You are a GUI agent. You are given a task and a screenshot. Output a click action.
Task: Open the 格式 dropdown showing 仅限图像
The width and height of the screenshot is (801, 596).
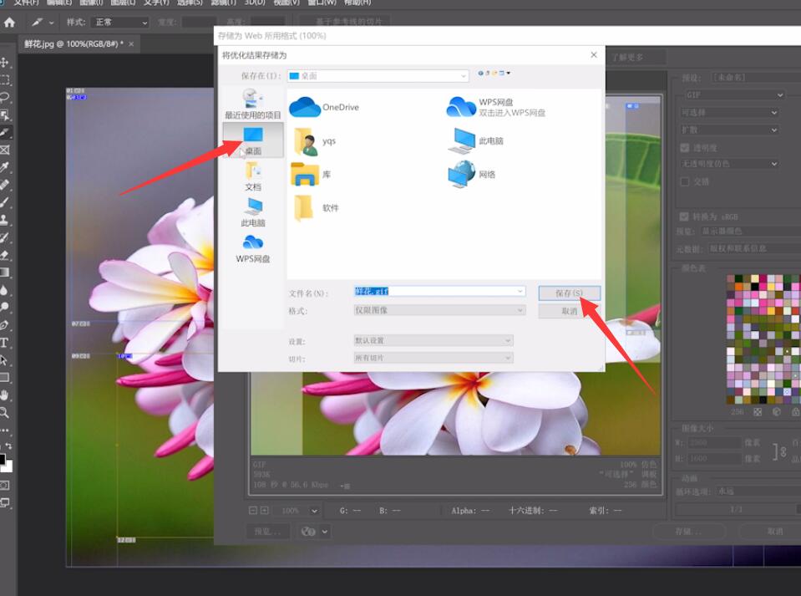coord(439,310)
